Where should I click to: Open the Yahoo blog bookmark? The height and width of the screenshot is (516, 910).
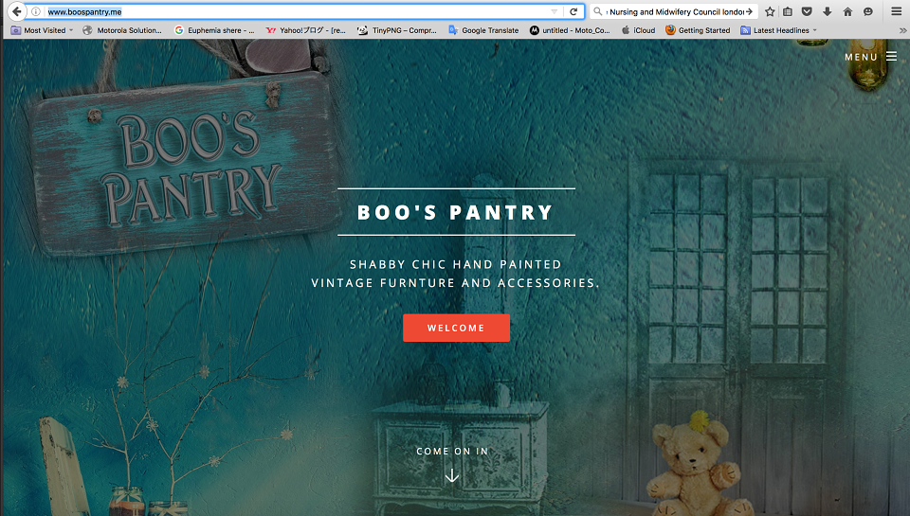pos(306,30)
